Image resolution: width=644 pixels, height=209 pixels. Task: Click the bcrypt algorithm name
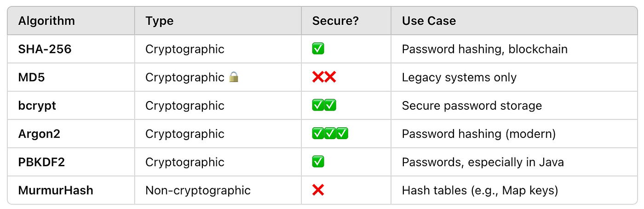coord(37,106)
